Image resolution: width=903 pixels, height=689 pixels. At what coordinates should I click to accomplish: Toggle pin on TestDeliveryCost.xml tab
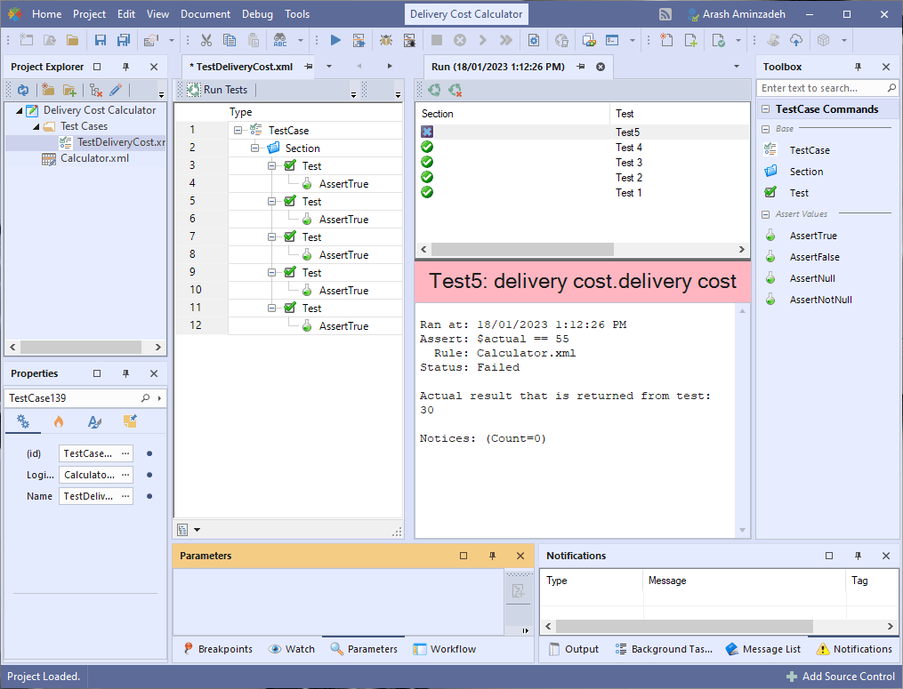click(309, 67)
